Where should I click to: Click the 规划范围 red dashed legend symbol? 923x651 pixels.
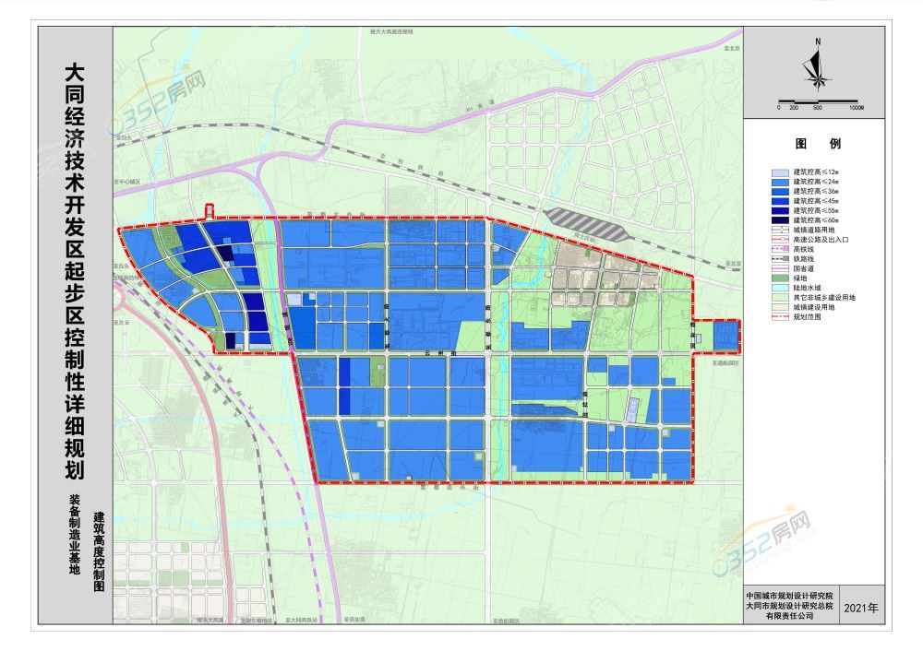780,317
